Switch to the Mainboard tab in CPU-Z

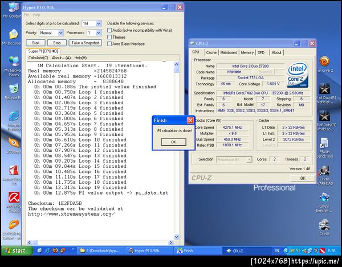point(229,52)
